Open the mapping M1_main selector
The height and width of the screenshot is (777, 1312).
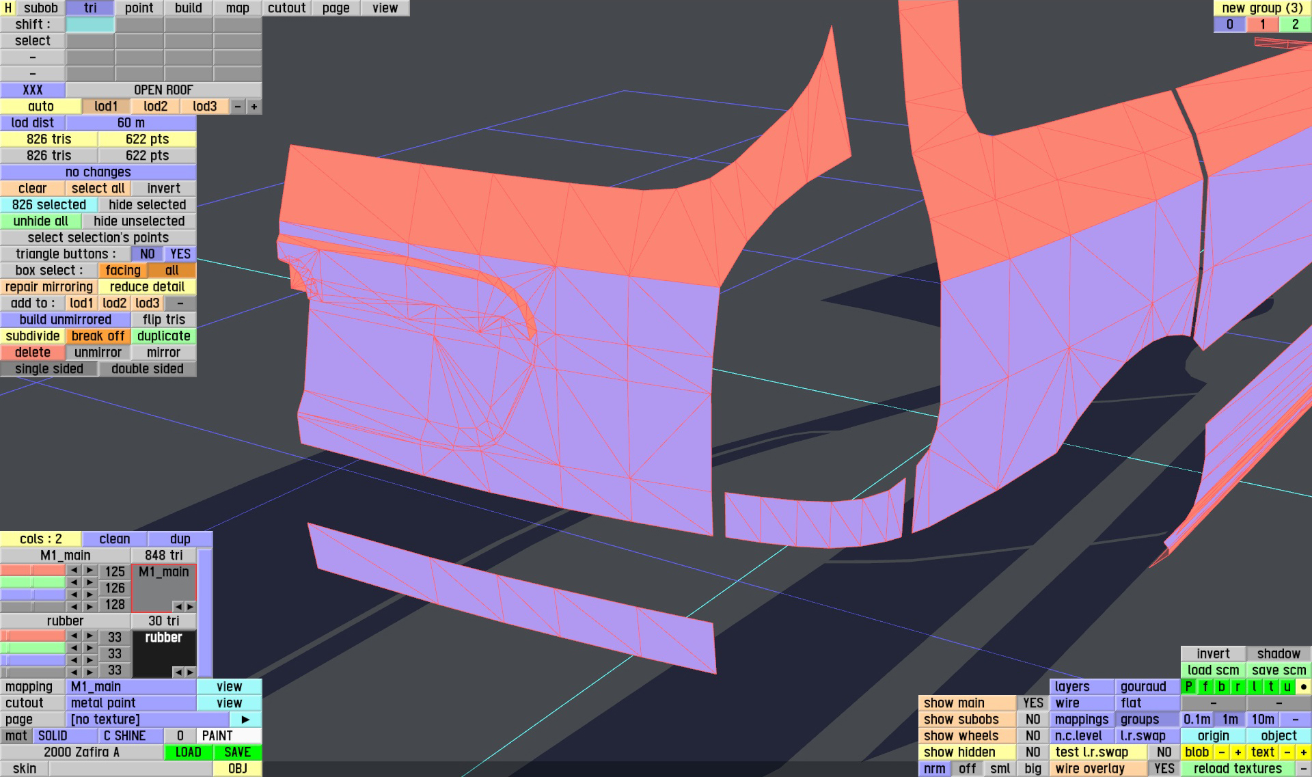coord(131,687)
